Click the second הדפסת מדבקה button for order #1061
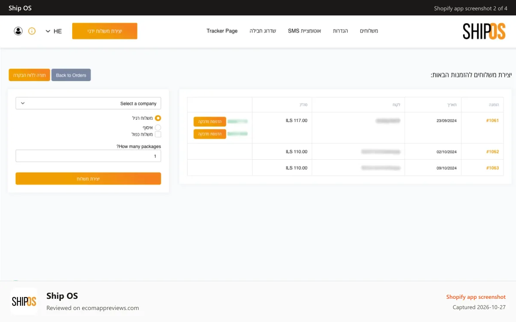516x322 pixels. tap(210, 134)
